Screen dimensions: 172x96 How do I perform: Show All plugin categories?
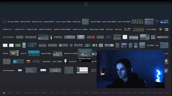pos(4,93)
